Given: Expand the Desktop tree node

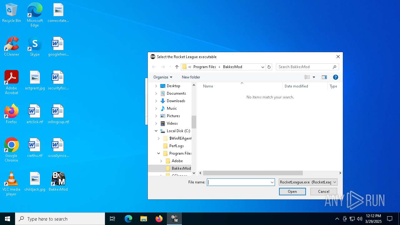Looking at the screenshot, I should click(x=156, y=86).
